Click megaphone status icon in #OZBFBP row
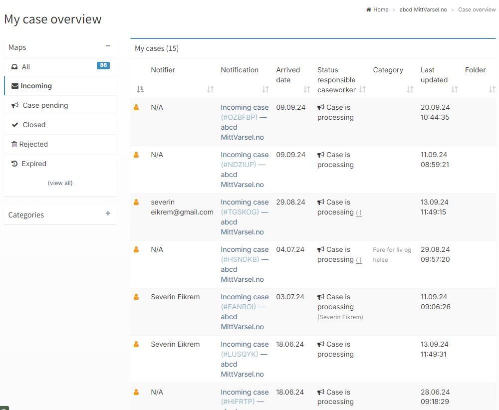The image size is (499, 410). click(321, 108)
